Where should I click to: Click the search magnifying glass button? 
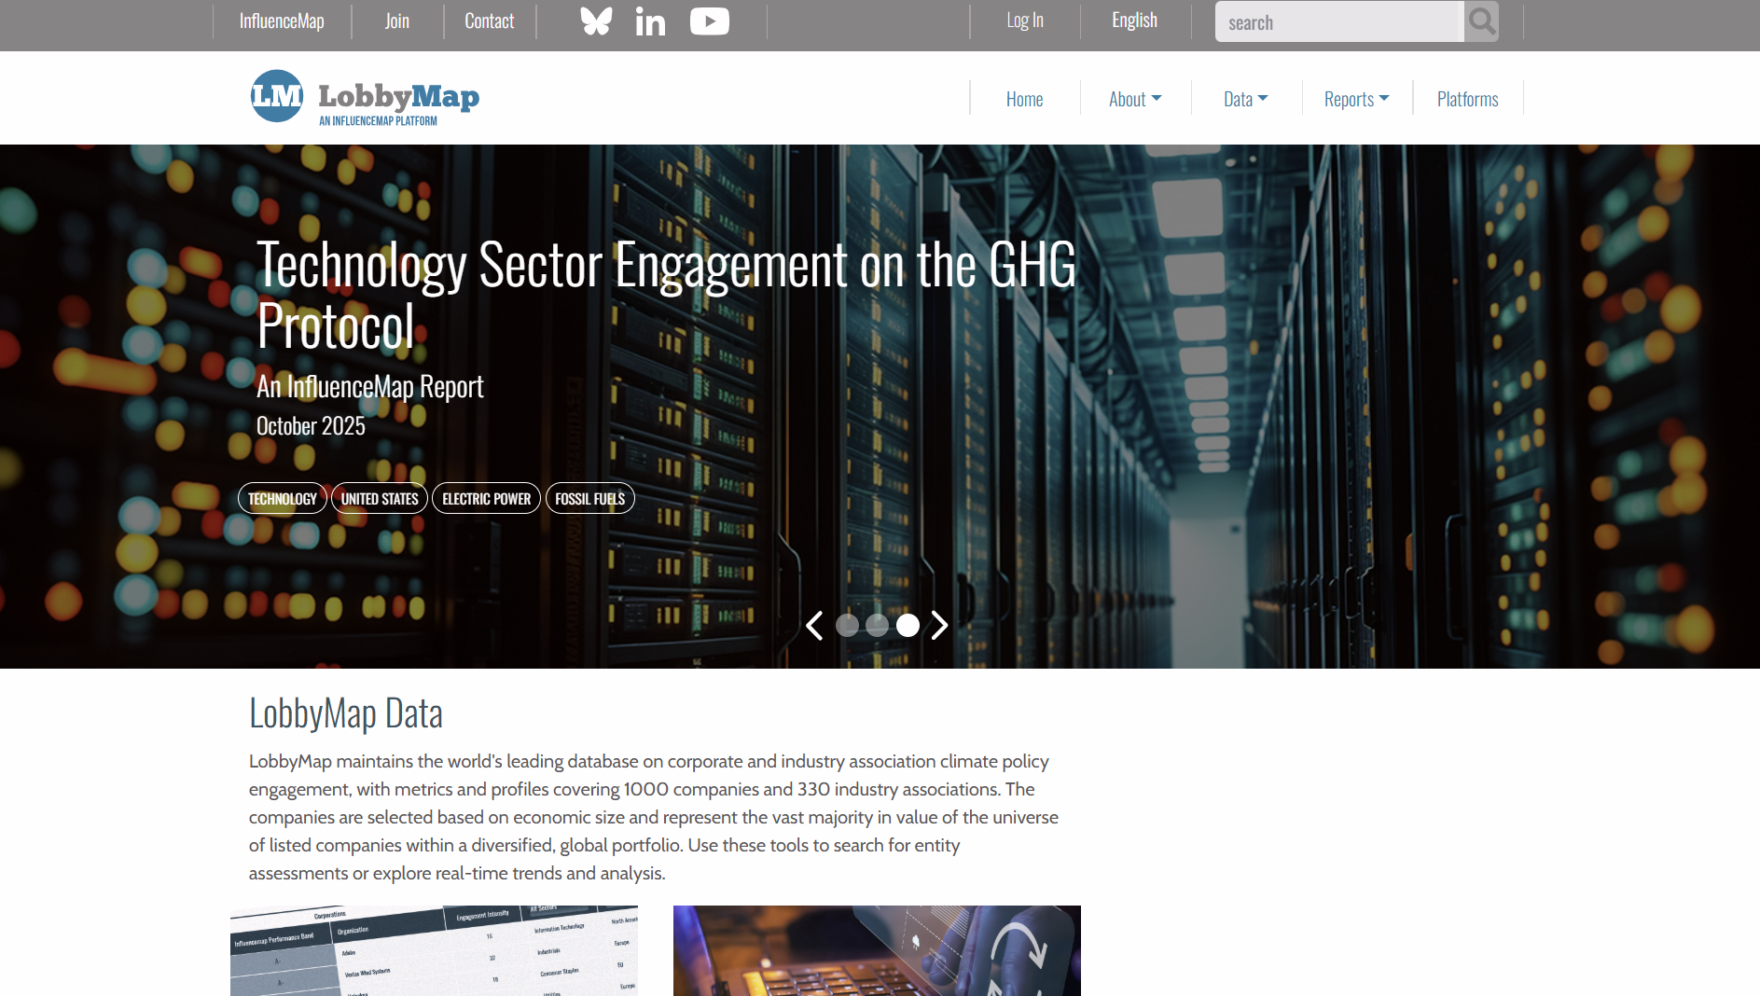coord(1481,21)
